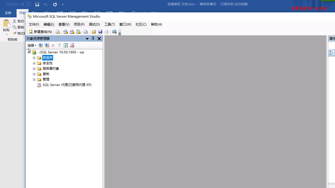Click the Refresh icon in Object Explorer

pyautogui.click(x=66, y=45)
